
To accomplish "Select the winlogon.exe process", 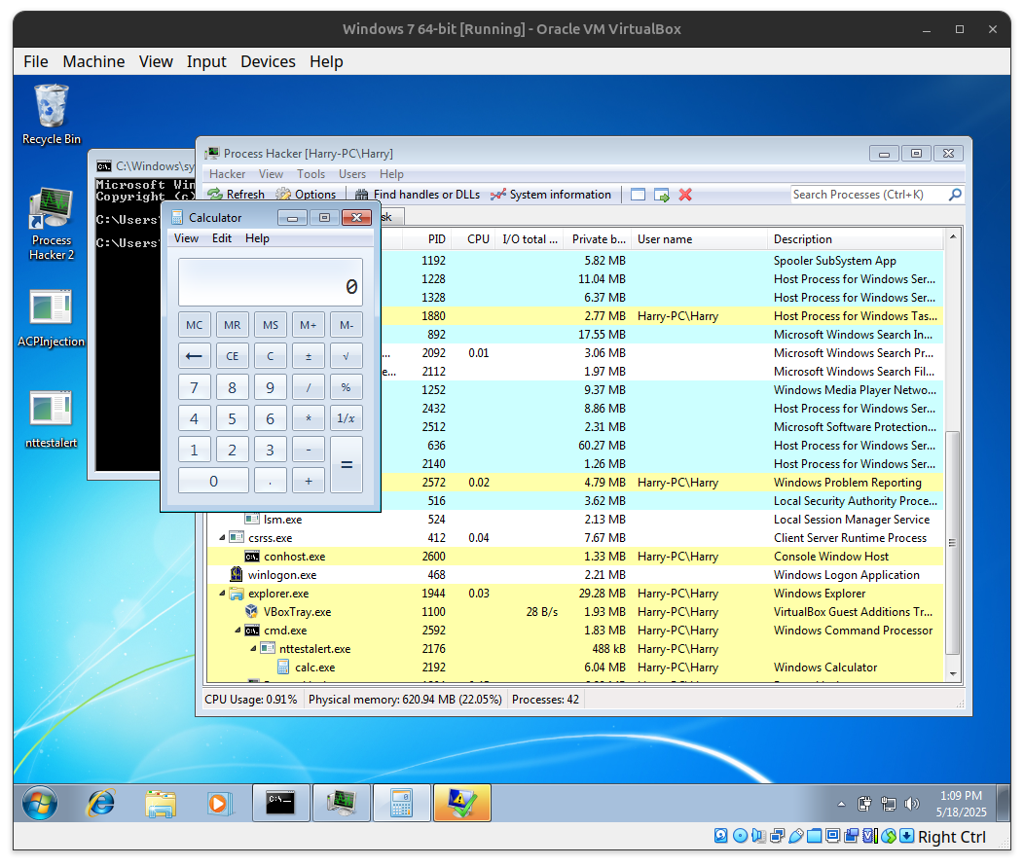I will (574, 575).
